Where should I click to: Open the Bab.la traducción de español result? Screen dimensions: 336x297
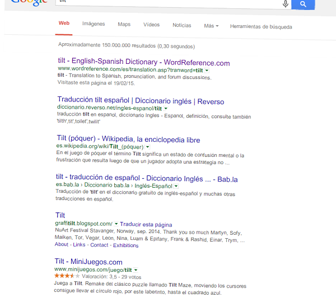pos(147,178)
